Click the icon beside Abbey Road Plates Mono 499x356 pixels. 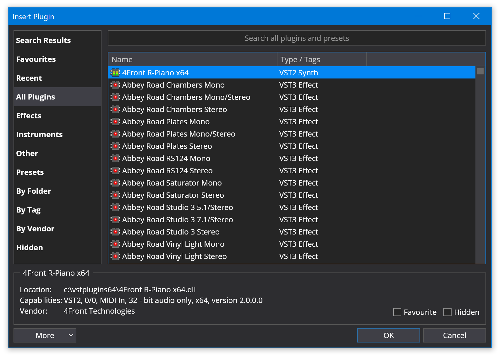coord(115,122)
